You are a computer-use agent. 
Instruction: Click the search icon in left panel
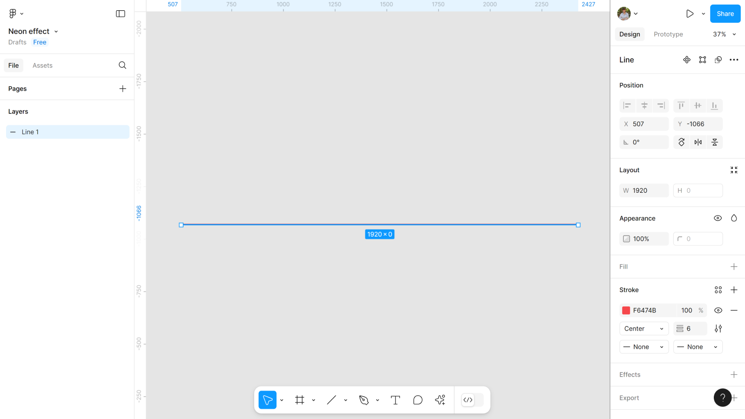click(x=122, y=65)
